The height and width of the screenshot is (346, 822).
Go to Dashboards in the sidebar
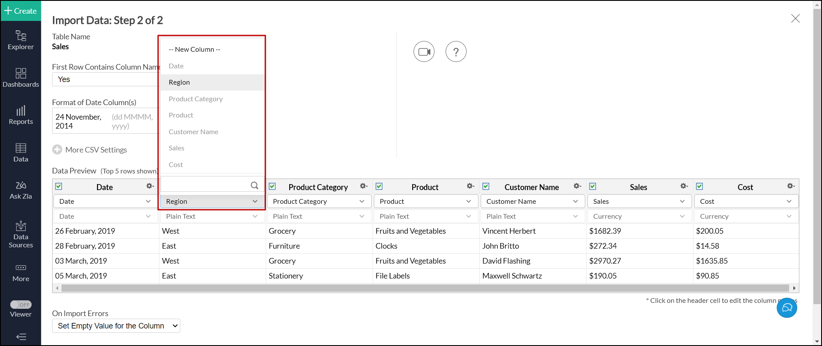click(x=21, y=78)
